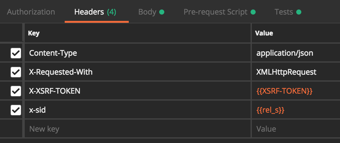Click the {{rel_s}} variable value

[270, 110]
